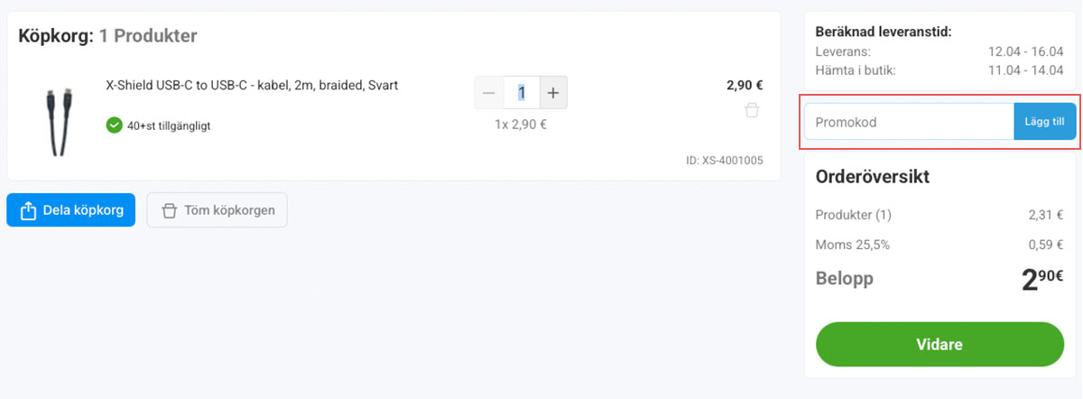
Task: Click the green availability checkmark icon
Action: click(x=114, y=125)
